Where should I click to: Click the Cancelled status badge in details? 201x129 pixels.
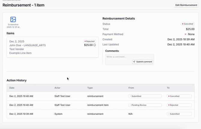coord(187,24)
